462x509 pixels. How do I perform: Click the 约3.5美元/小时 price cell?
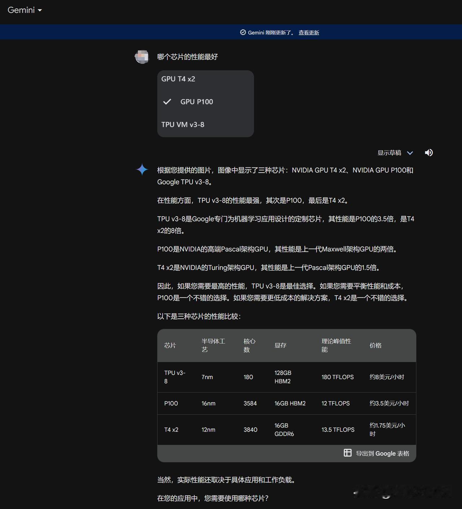[x=389, y=403]
